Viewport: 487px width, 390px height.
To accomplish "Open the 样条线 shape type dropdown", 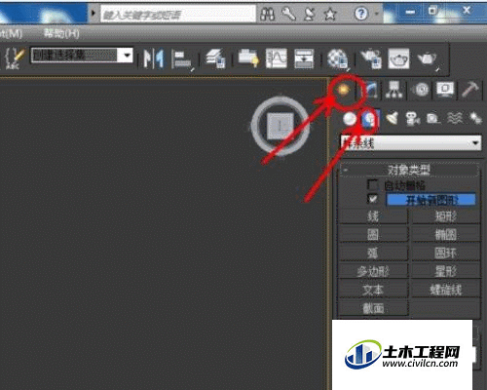I will (x=411, y=143).
